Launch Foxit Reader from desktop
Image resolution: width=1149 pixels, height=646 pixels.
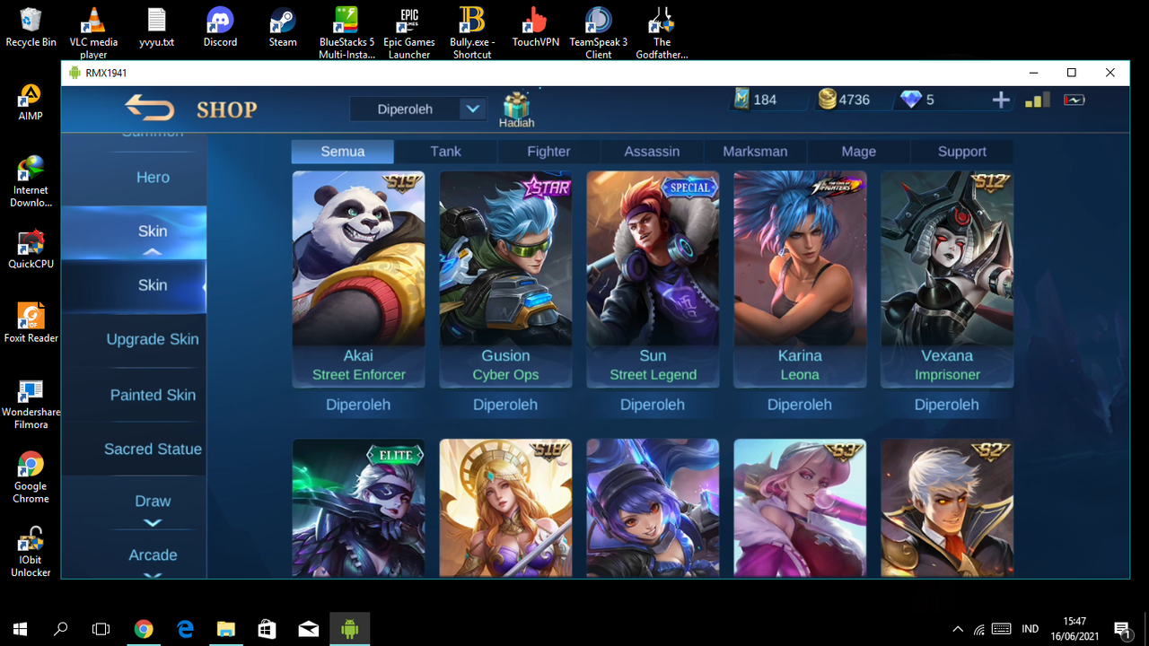pos(31,324)
